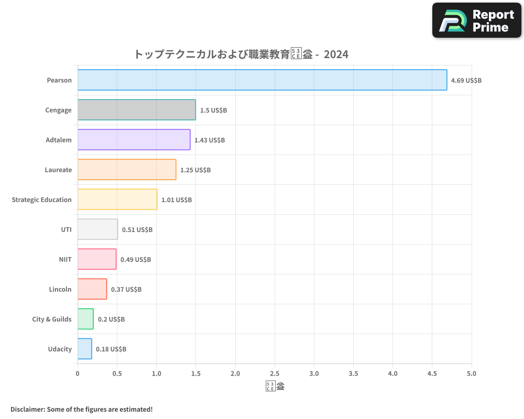Click the Report Prime logo icon

click(x=452, y=21)
